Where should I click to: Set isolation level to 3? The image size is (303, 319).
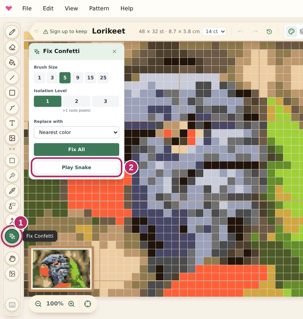106,101
